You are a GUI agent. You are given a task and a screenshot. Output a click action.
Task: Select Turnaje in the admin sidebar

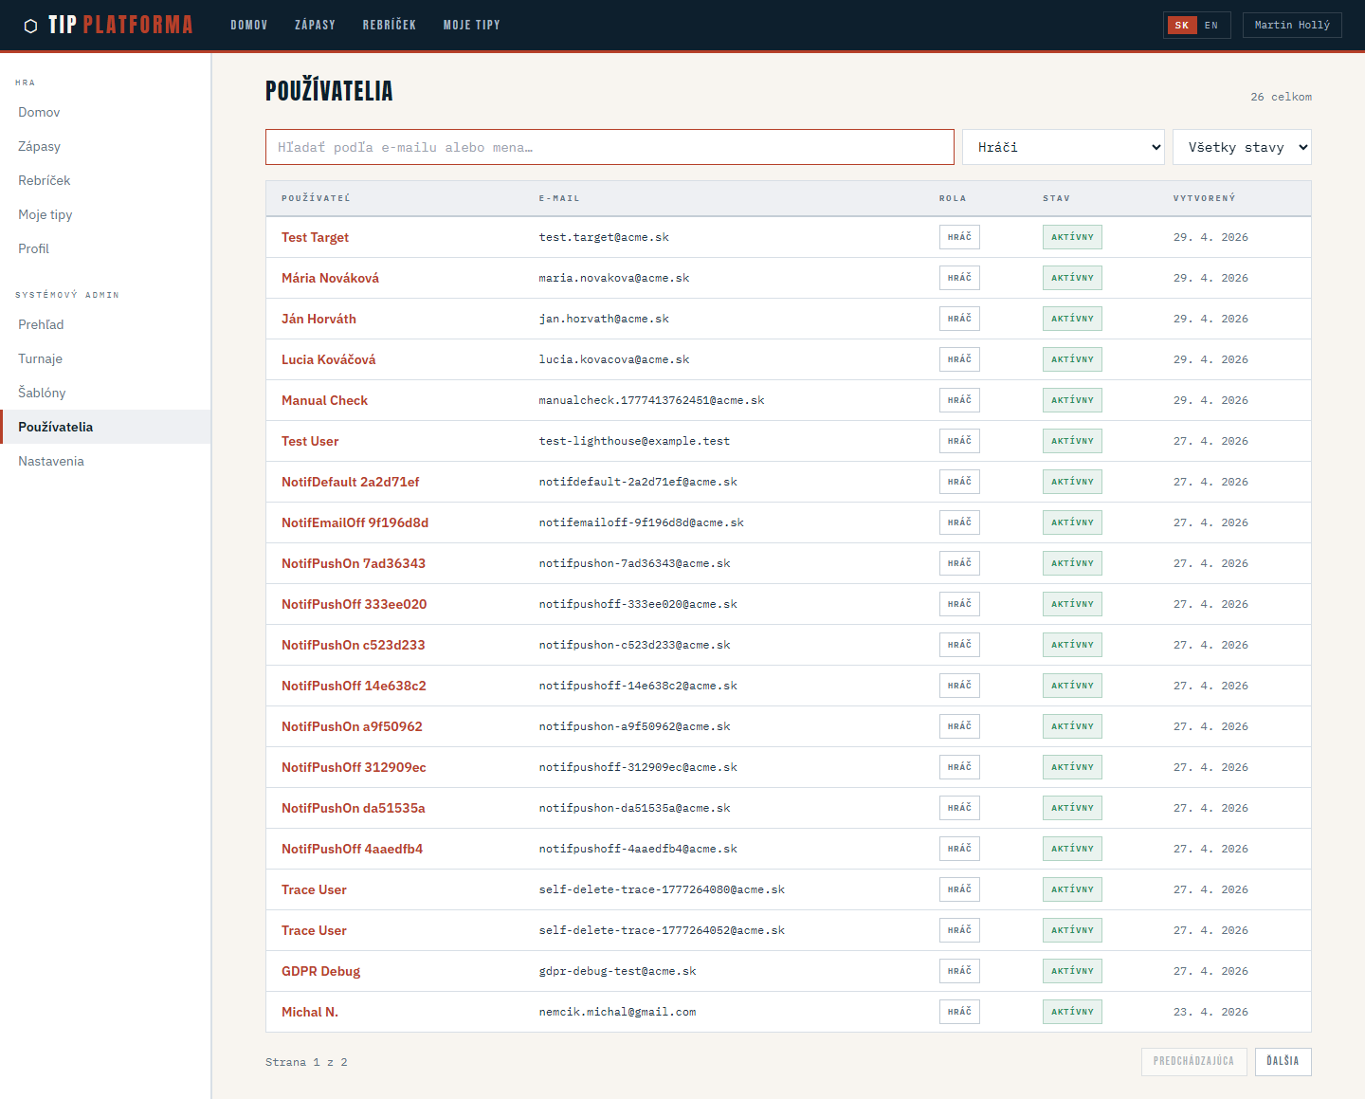point(40,358)
